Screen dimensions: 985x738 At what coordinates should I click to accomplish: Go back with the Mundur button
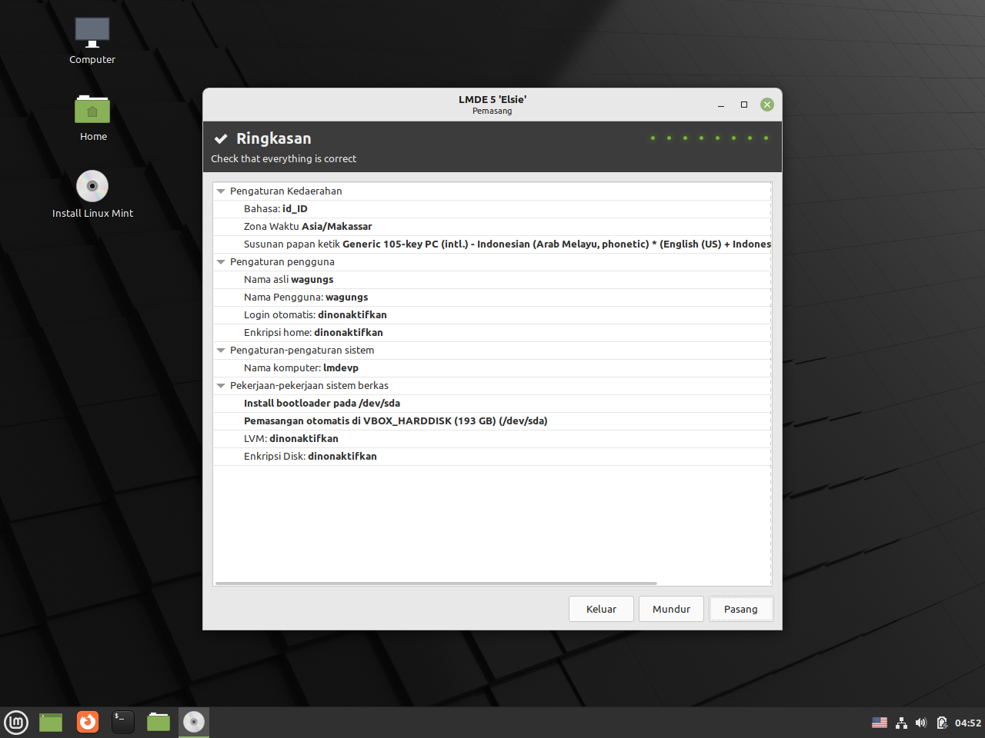click(671, 609)
